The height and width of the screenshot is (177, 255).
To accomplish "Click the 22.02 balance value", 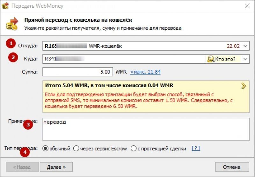I will point(233,46).
